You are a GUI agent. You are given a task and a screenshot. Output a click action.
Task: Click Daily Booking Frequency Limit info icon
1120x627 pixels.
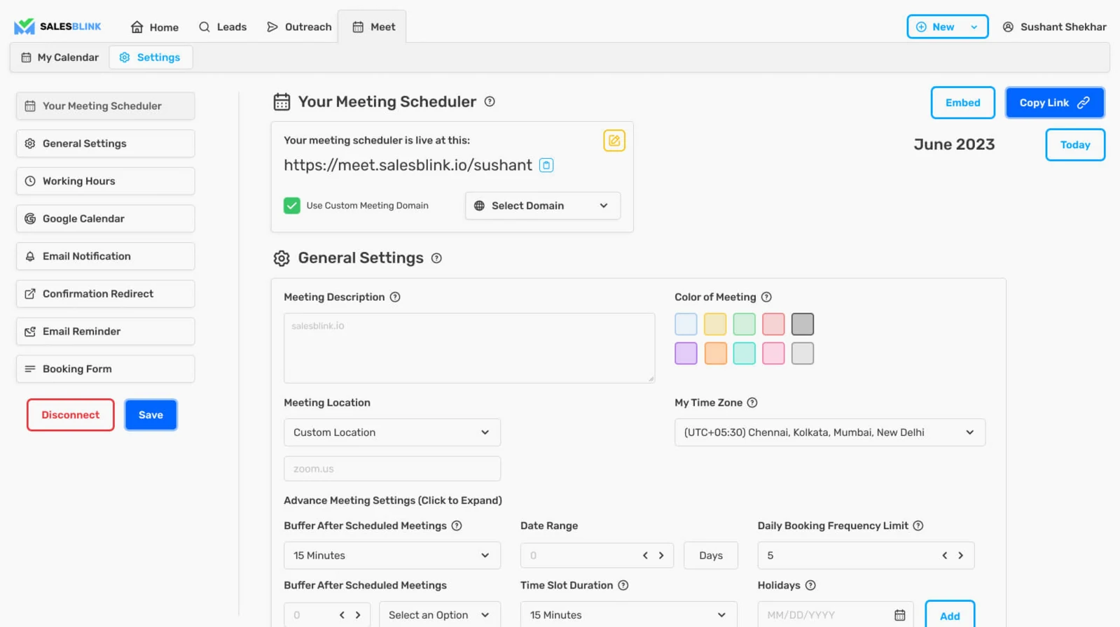point(918,526)
